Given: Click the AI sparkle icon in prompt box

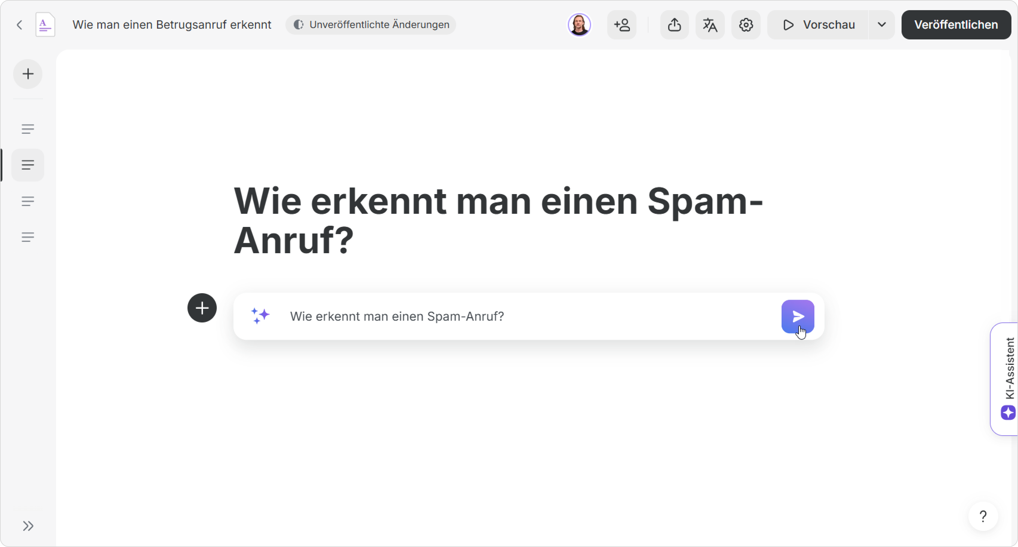Looking at the screenshot, I should pyautogui.click(x=260, y=316).
